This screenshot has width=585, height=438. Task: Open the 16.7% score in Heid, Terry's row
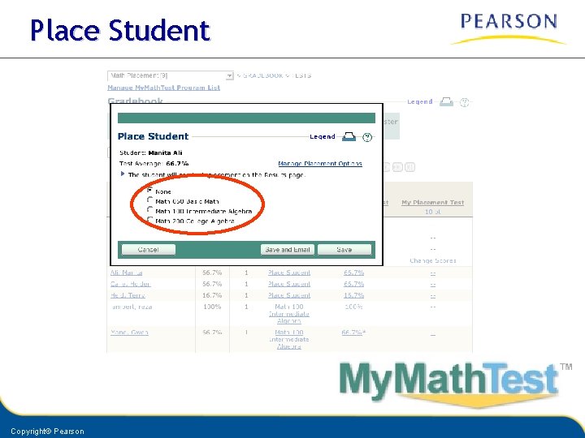coord(353,295)
